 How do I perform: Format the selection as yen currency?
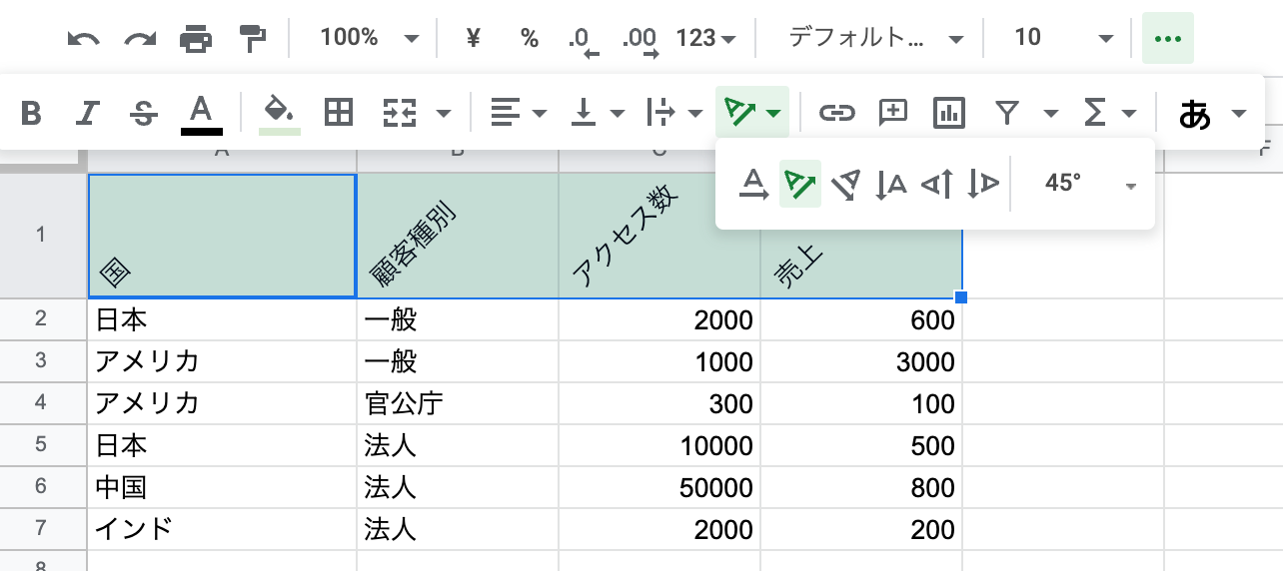[x=474, y=39]
